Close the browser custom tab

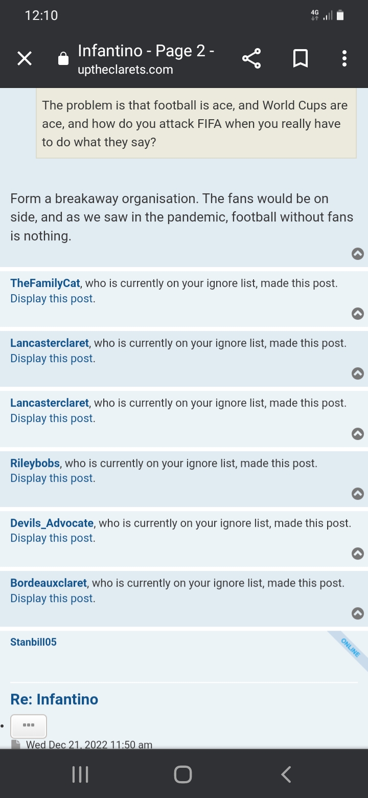(x=24, y=59)
